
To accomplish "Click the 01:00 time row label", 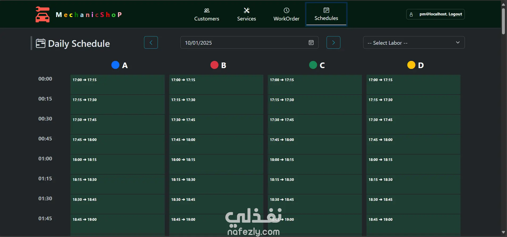I will coord(45,159).
